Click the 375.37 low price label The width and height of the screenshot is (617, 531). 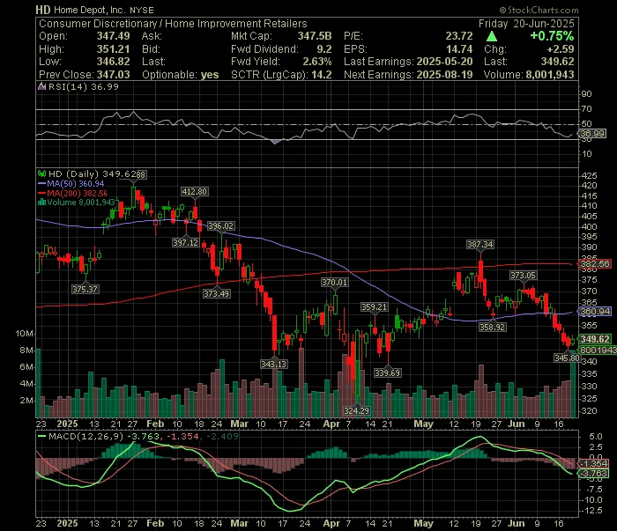(x=85, y=290)
